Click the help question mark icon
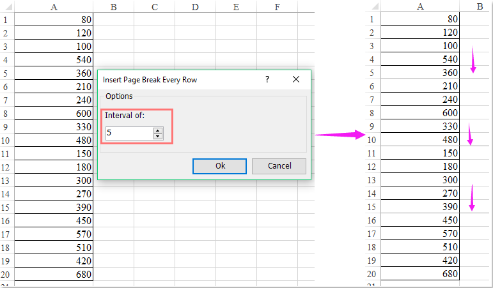 coord(267,80)
